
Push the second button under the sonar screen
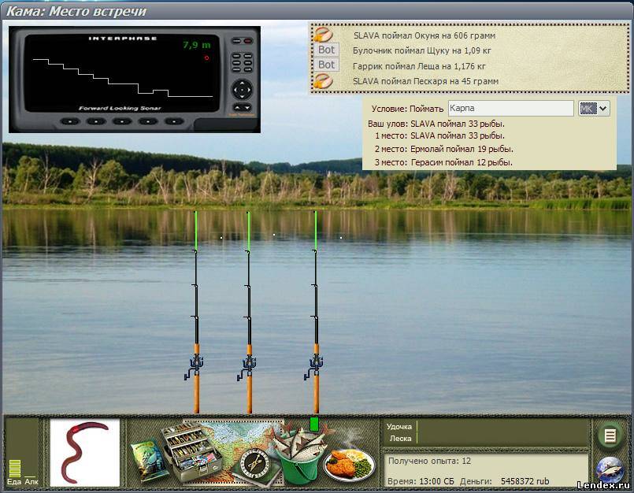tap(96, 121)
